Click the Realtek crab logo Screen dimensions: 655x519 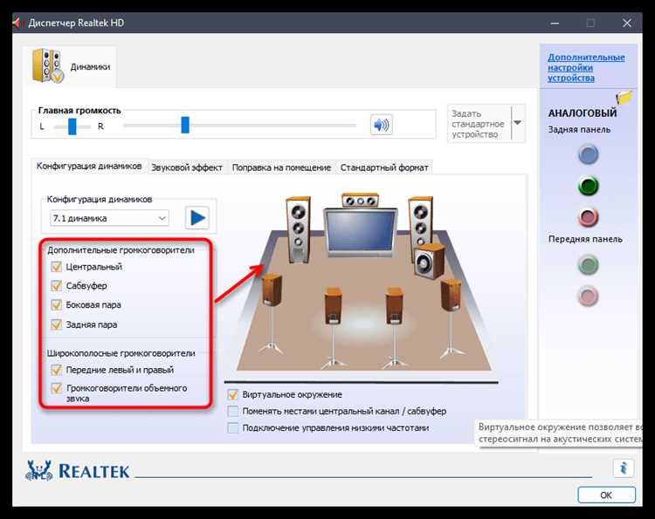click(x=38, y=471)
